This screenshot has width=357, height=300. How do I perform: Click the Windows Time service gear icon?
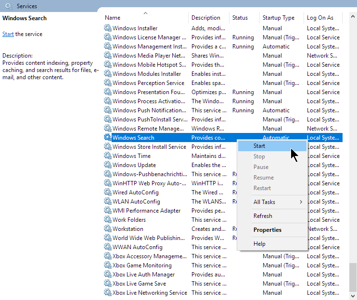(108, 156)
